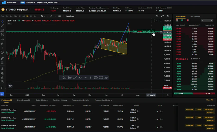Screen dimensions: 217x132
Task: Click the Buy 45.8% ratio bar
Action: [183, 93]
